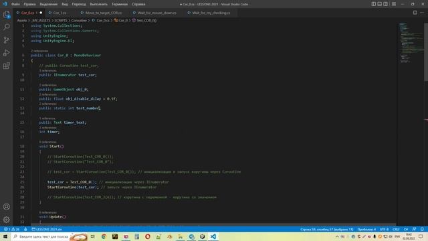Screen dimensions: 428x241
Task: Change file encoding UTF-8
Action: coord(384,229)
